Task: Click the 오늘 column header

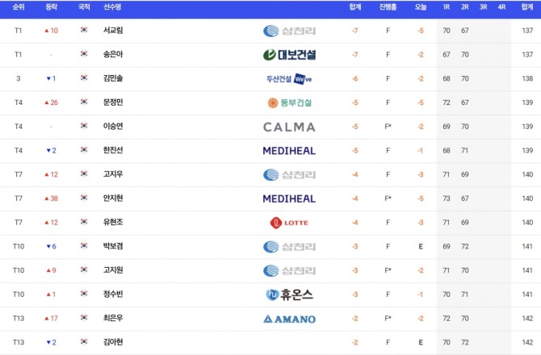Action: [x=421, y=7]
